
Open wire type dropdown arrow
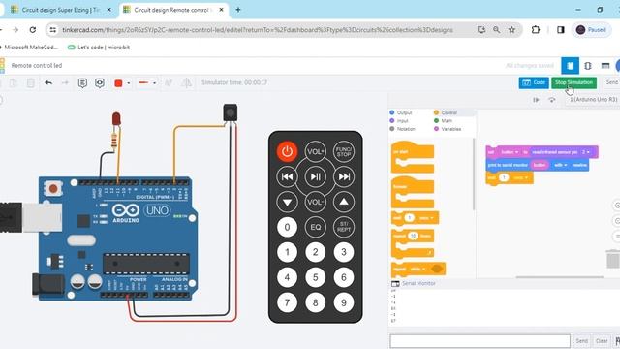(x=155, y=83)
